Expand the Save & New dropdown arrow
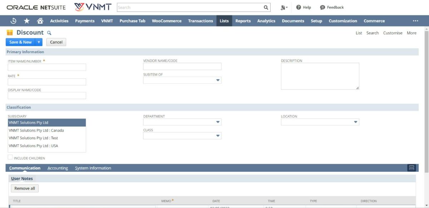 point(39,42)
